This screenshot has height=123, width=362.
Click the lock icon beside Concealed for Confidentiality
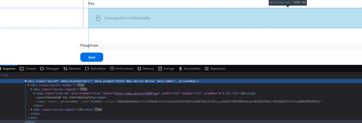[x=98, y=18]
